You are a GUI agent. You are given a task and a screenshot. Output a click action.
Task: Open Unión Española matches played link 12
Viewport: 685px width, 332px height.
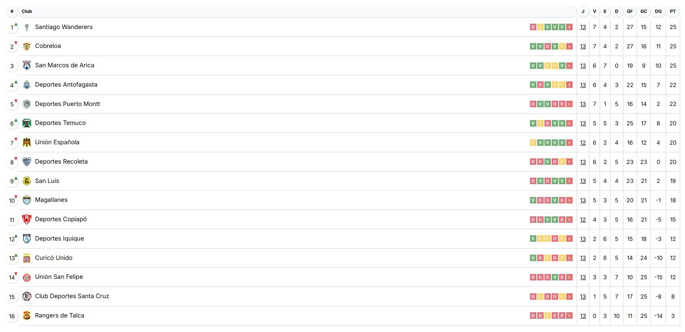[x=583, y=143]
